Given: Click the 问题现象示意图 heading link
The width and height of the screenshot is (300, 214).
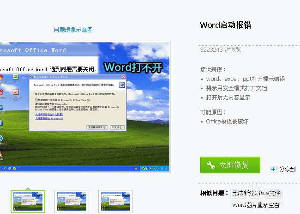Looking at the screenshot, I should 73,30.
